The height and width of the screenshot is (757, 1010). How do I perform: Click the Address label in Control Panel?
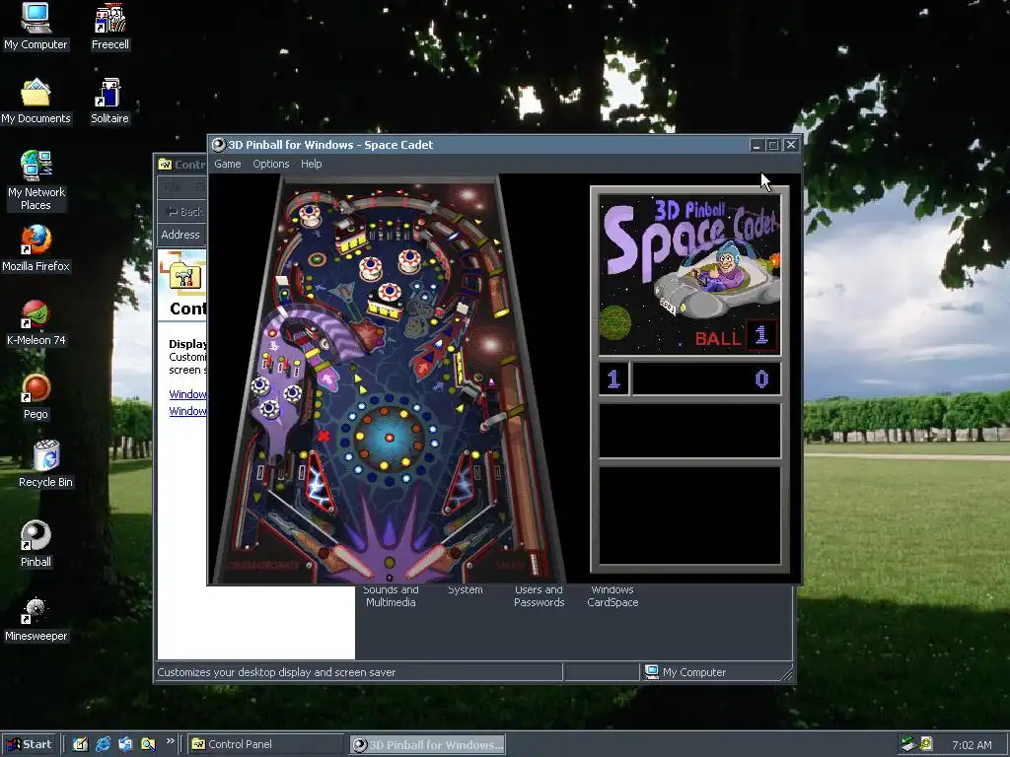(x=180, y=235)
